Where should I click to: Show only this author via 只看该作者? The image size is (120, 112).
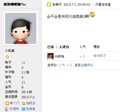103,5
